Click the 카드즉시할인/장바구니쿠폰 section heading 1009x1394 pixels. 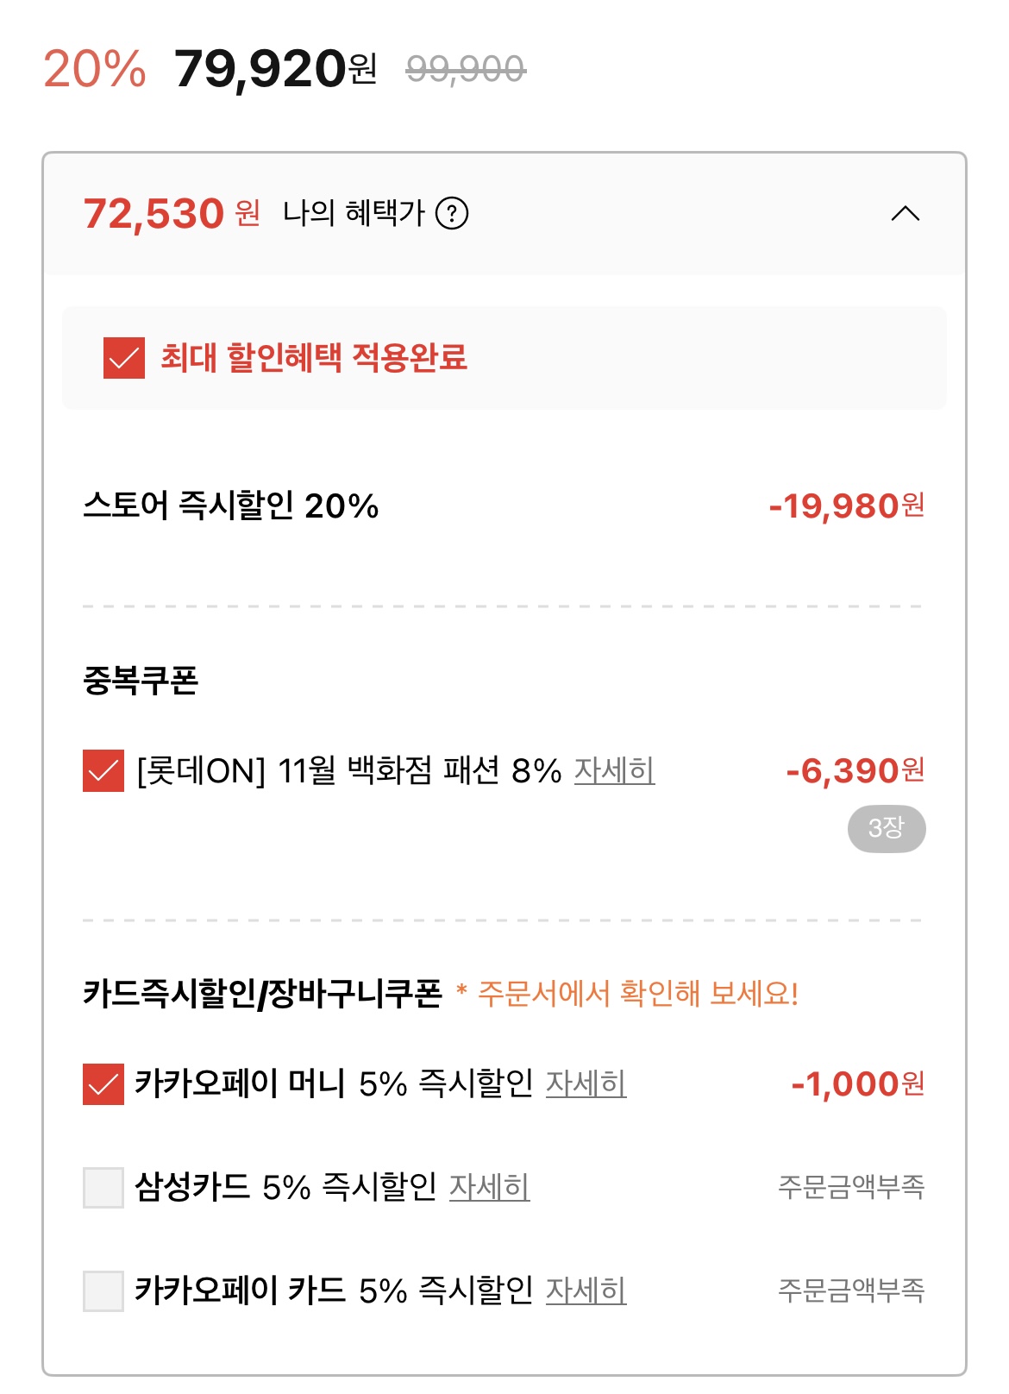[x=262, y=994]
